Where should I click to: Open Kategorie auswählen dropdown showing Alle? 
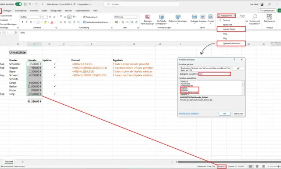tap(215, 74)
